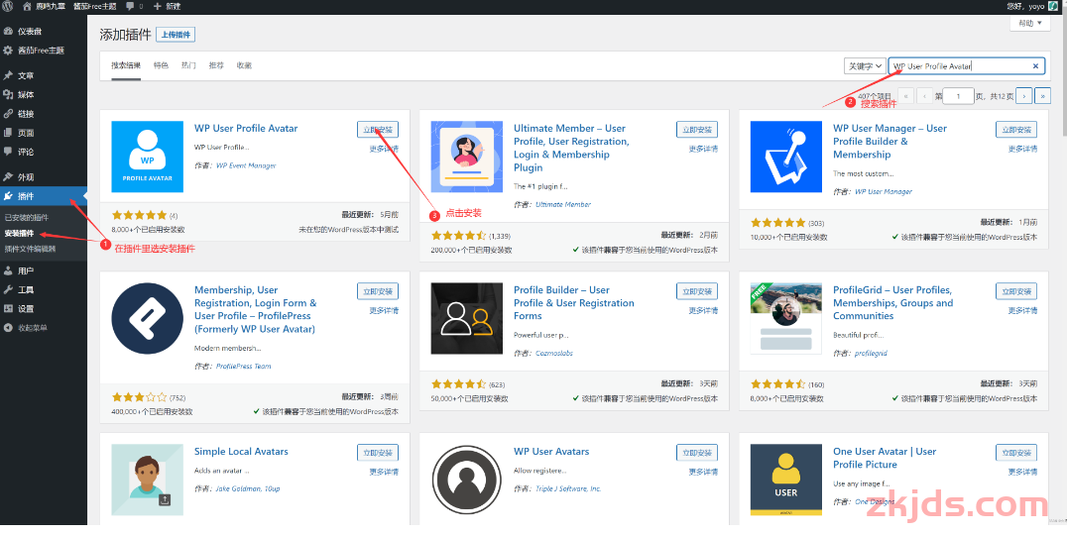The image size is (1067, 536).
Task: Jump to the last results page
Action: 1042,96
